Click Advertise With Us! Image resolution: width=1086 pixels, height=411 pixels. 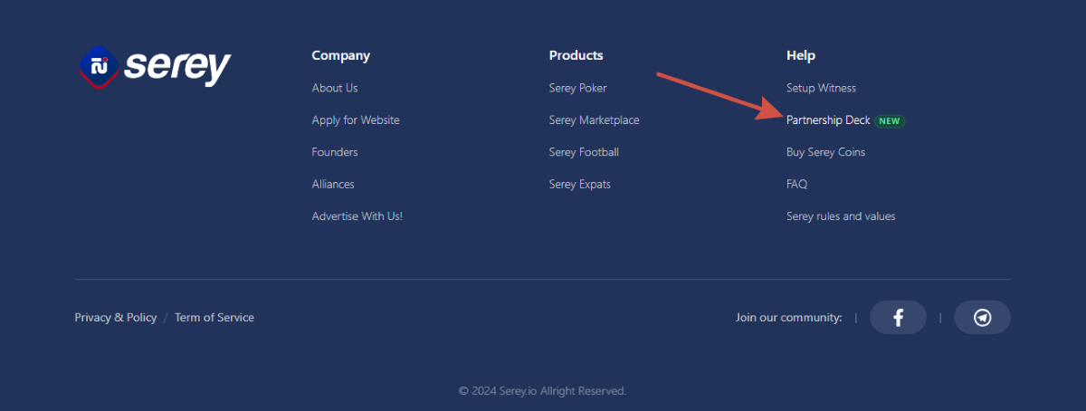[357, 216]
